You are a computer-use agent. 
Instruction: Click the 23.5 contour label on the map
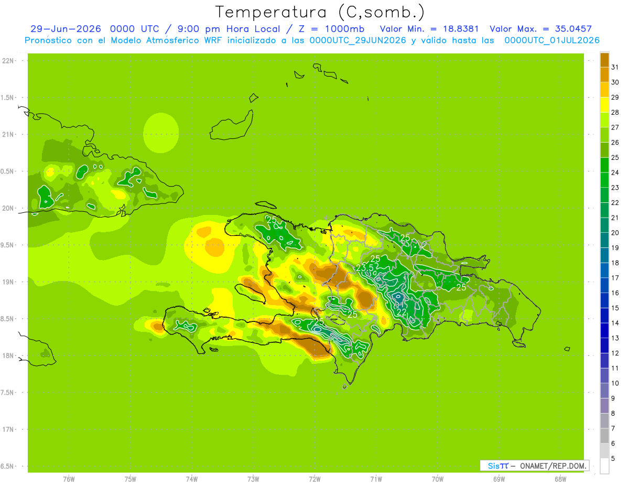[x=364, y=268]
